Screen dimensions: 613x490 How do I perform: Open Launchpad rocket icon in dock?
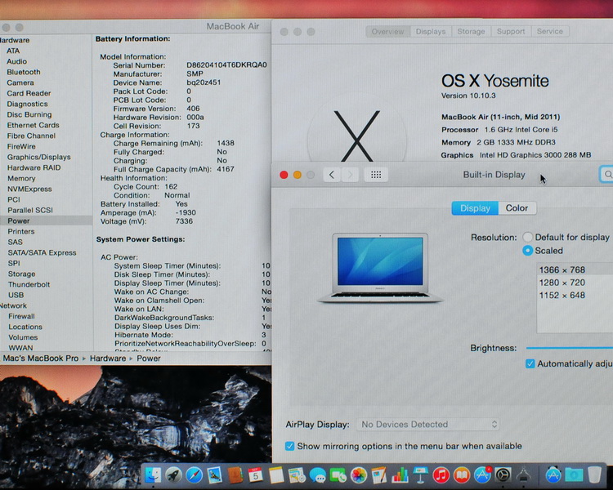[173, 475]
